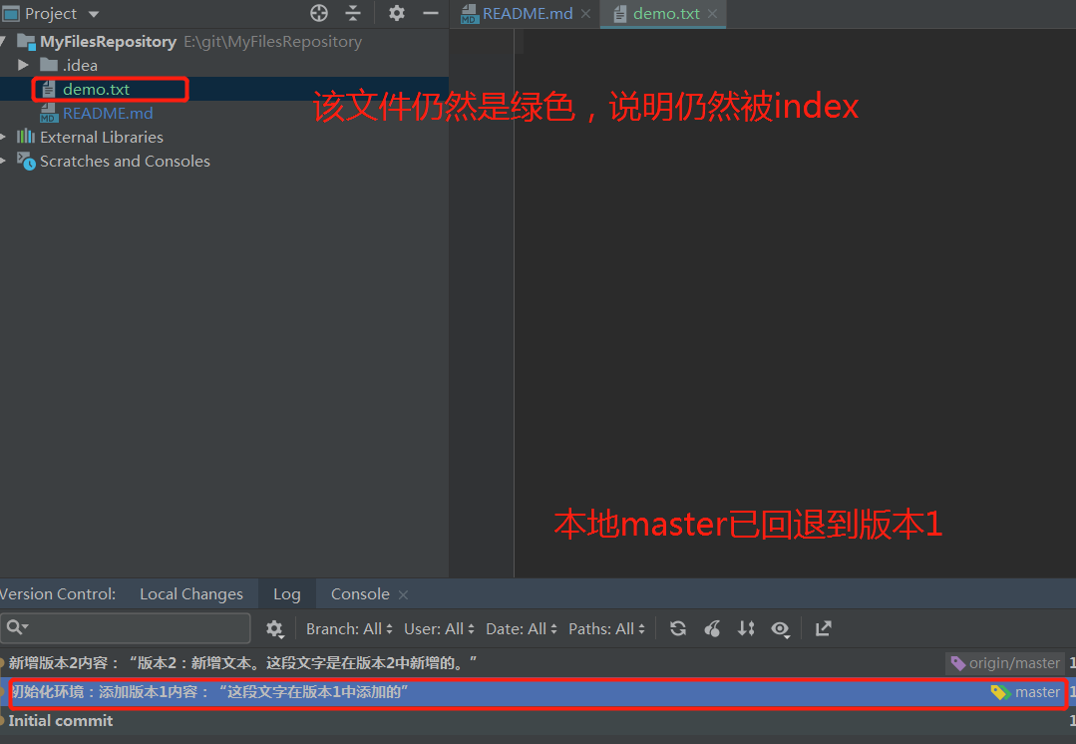Click the cherry-pick commit icon
1076x744 pixels.
click(x=712, y=628)
